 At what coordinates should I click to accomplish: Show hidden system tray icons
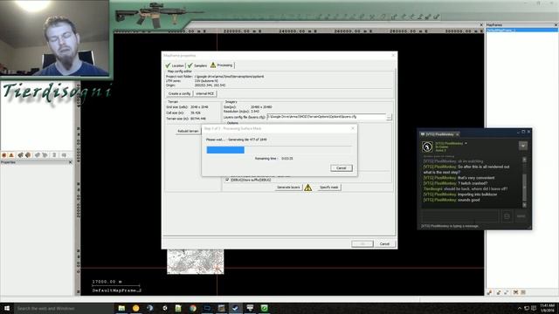point(519,308)
